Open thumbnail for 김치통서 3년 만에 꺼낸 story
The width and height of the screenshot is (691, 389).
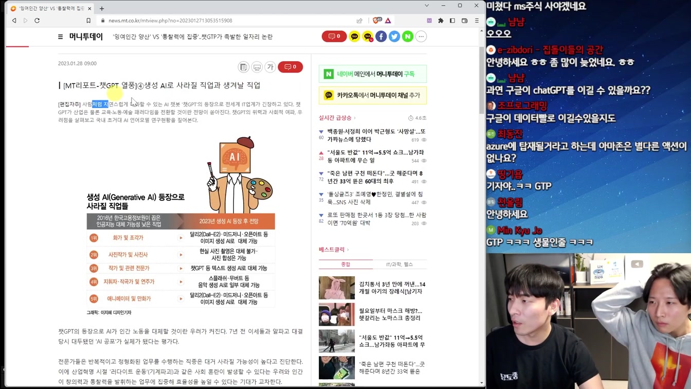pos(337,288)
